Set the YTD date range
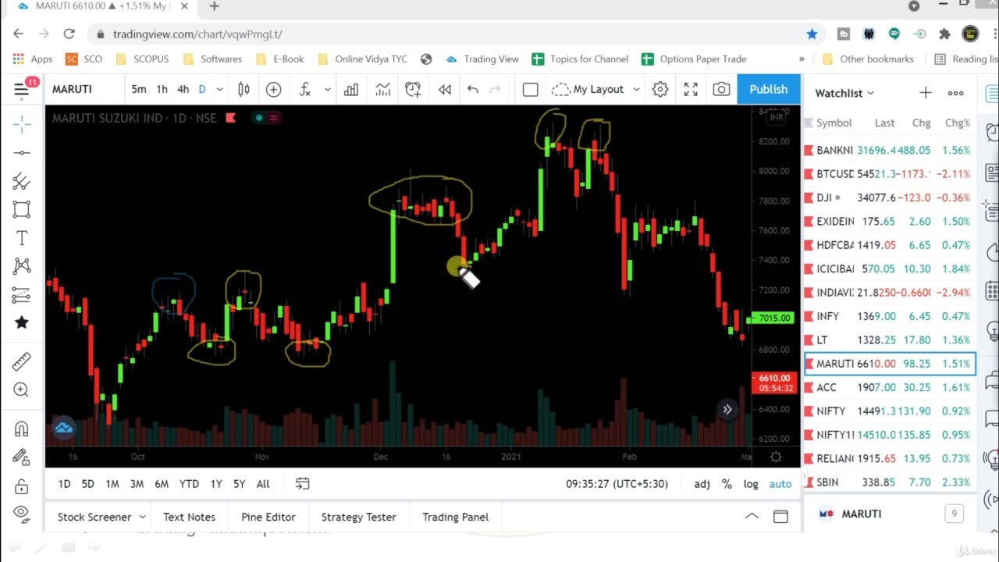This screenshot has width=999, height=562. [x=189, y=484]
